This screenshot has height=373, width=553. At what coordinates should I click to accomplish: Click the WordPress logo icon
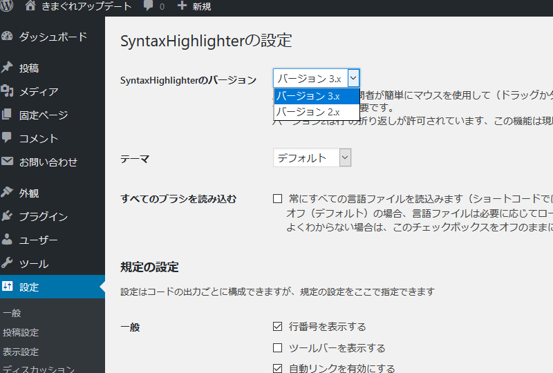tap(6, 6)
